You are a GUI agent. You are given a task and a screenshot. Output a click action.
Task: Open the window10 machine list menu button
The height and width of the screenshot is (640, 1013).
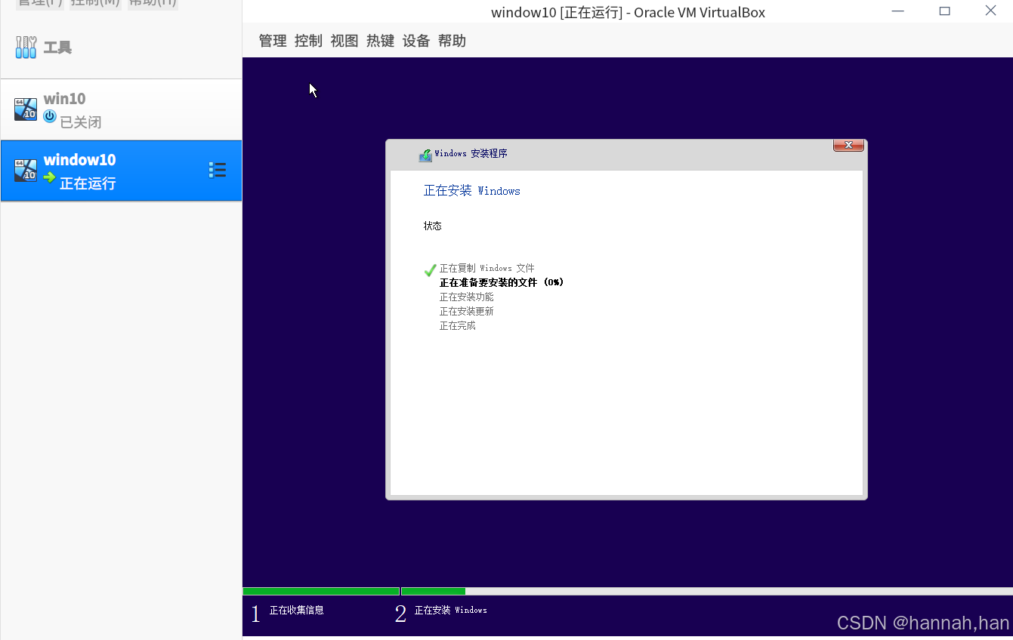[218, 170]
